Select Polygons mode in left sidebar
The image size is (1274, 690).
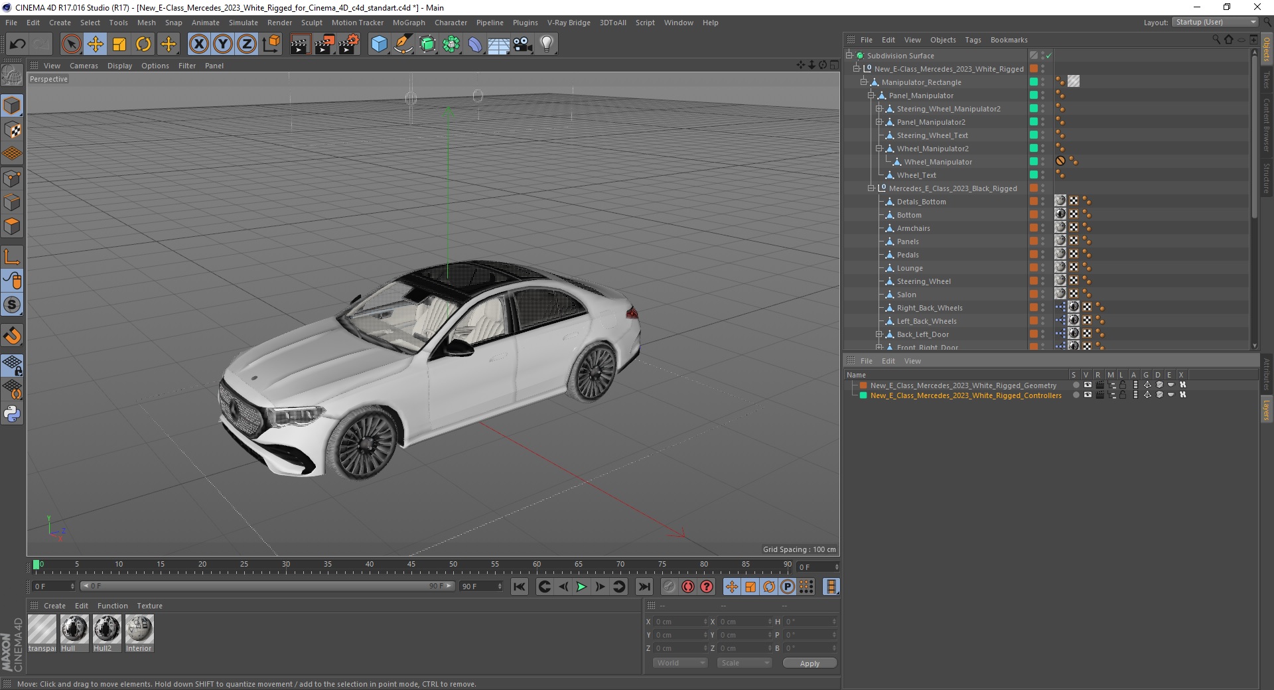point(12,226)
